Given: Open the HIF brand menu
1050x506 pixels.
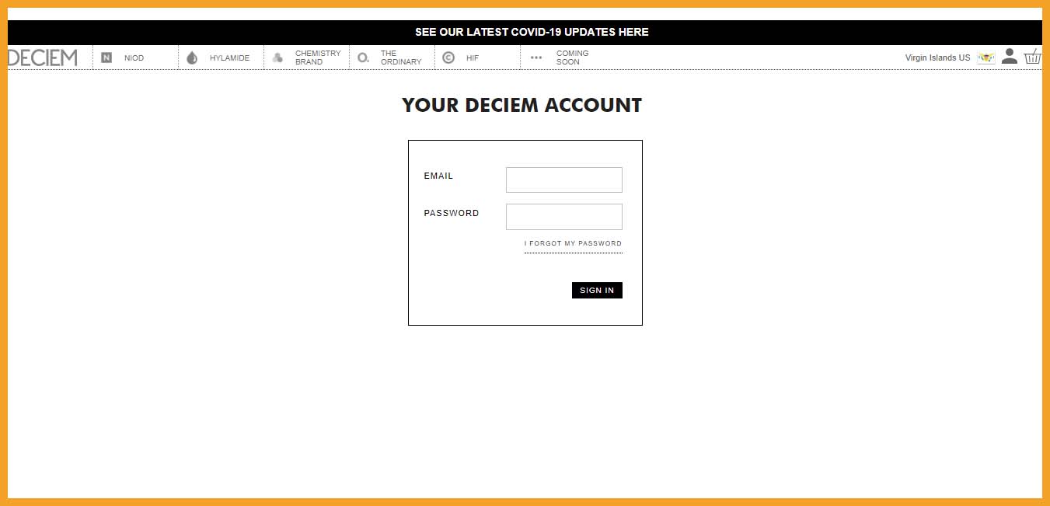Looking at the screenshot, I should tap(473, 58).
